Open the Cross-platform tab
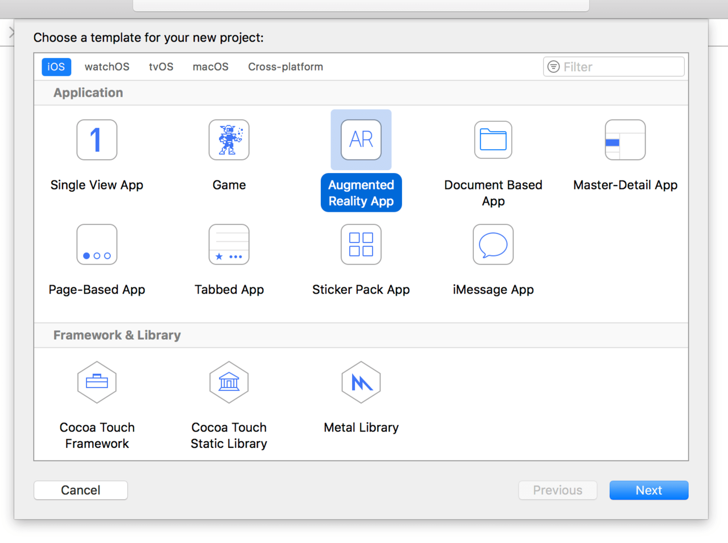 (286, 67)
